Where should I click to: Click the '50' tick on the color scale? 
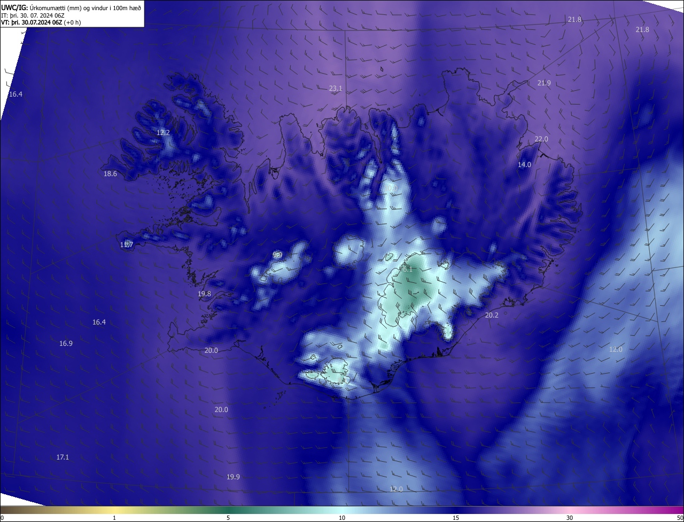coord(680,518)
